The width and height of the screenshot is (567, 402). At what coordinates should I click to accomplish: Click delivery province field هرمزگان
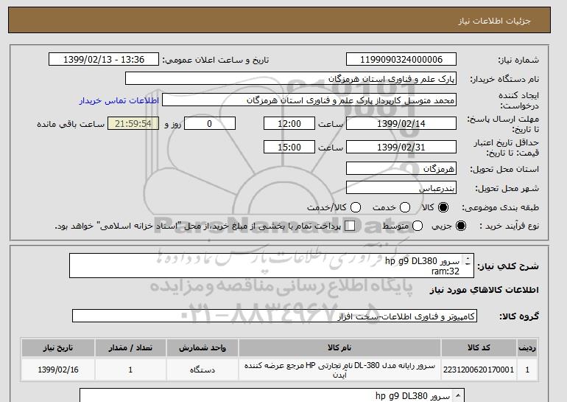(x=401, y=168)
